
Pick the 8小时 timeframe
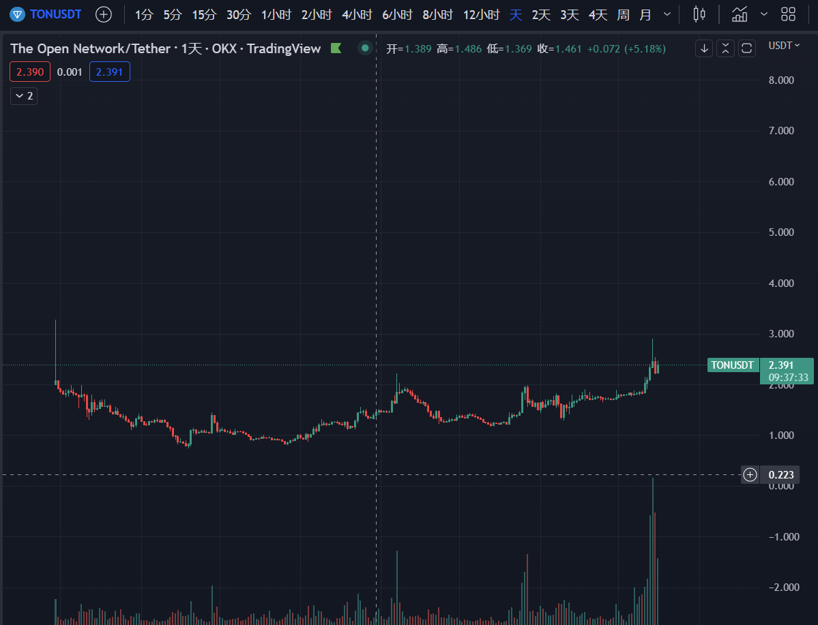click(437, 14)
